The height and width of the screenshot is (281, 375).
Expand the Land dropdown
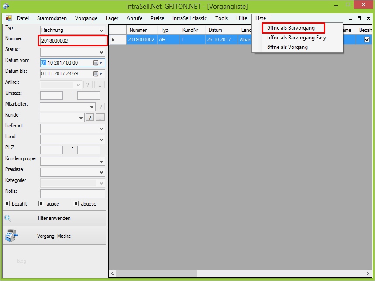(x=101, y=140)
